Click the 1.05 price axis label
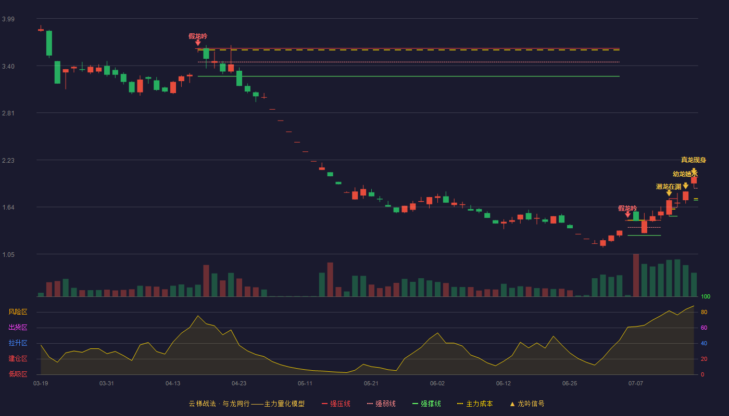 8,255
